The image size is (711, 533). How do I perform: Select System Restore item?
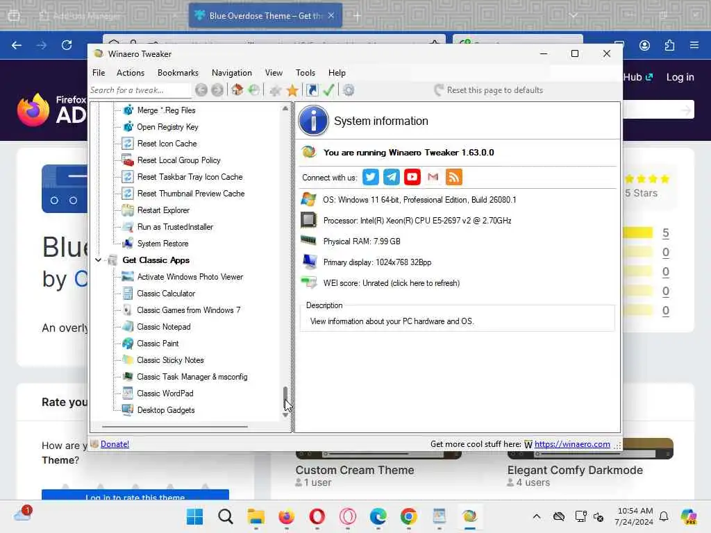coord(162,244)
